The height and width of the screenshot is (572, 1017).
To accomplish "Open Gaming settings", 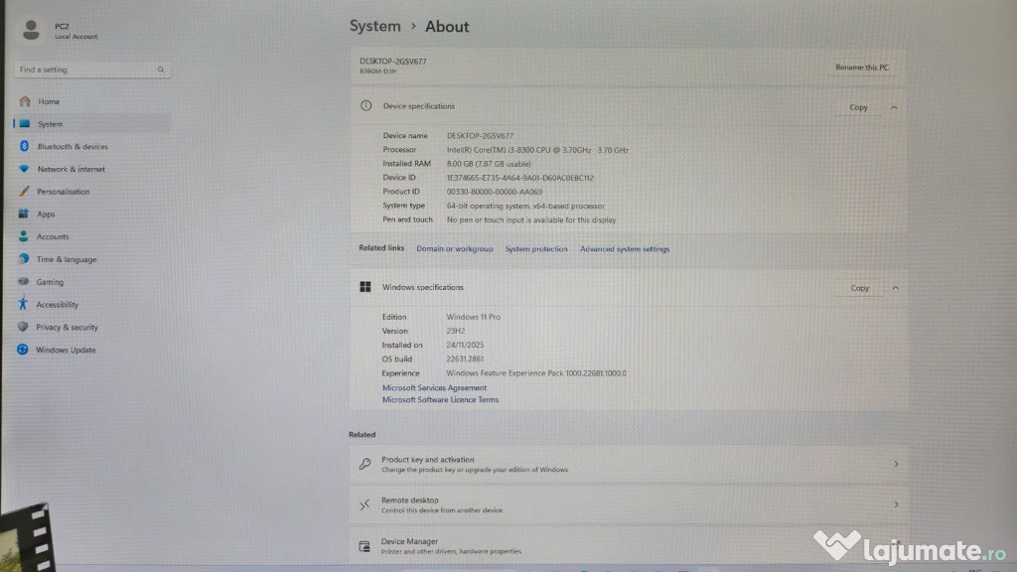I will point(50,282).
